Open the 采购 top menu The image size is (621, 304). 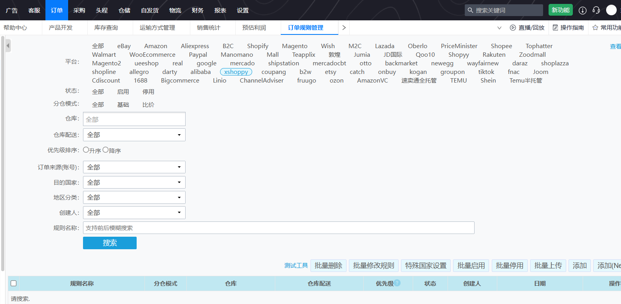(x=79, y=10)
